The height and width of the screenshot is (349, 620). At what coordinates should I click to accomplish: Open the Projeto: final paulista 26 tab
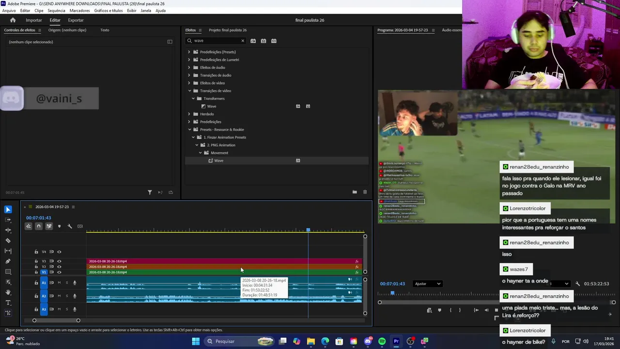pyautogui.click(x=228, y=30)
